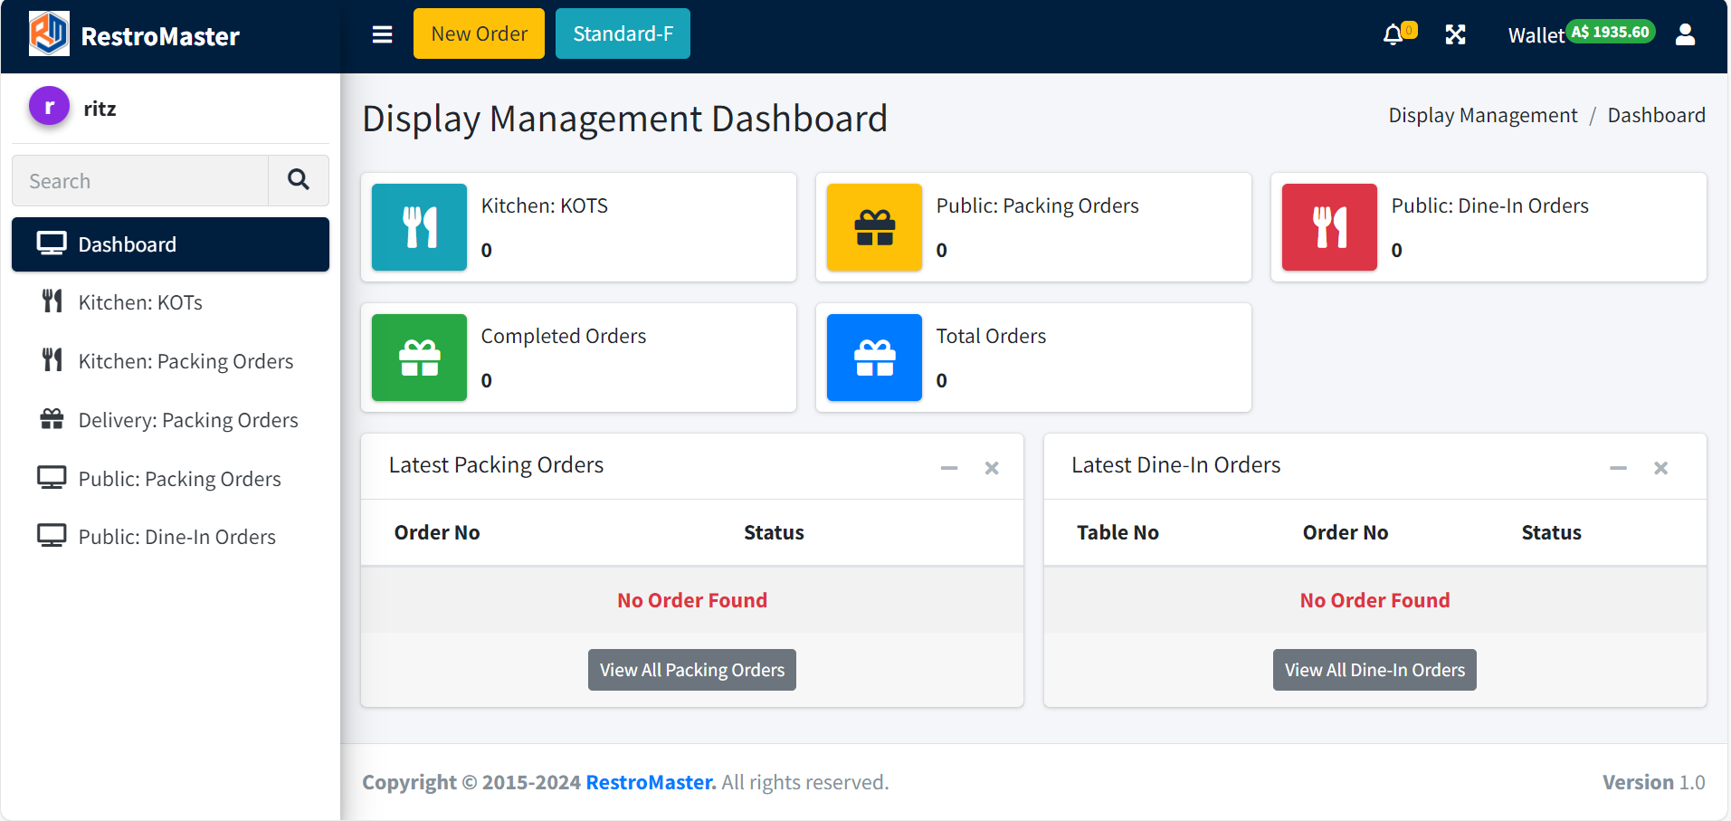1731x821 pixels.
Task: Toggle fullscreen mode icon
Action: tap(1455, 34)
